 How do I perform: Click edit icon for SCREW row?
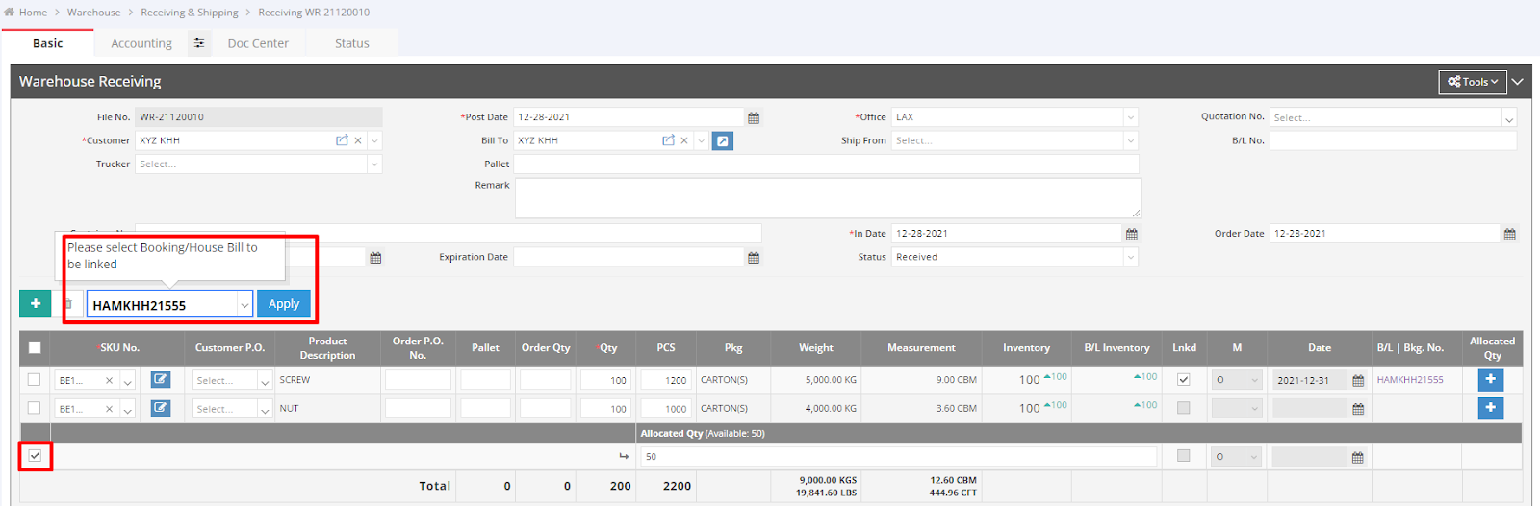[161, 380]
